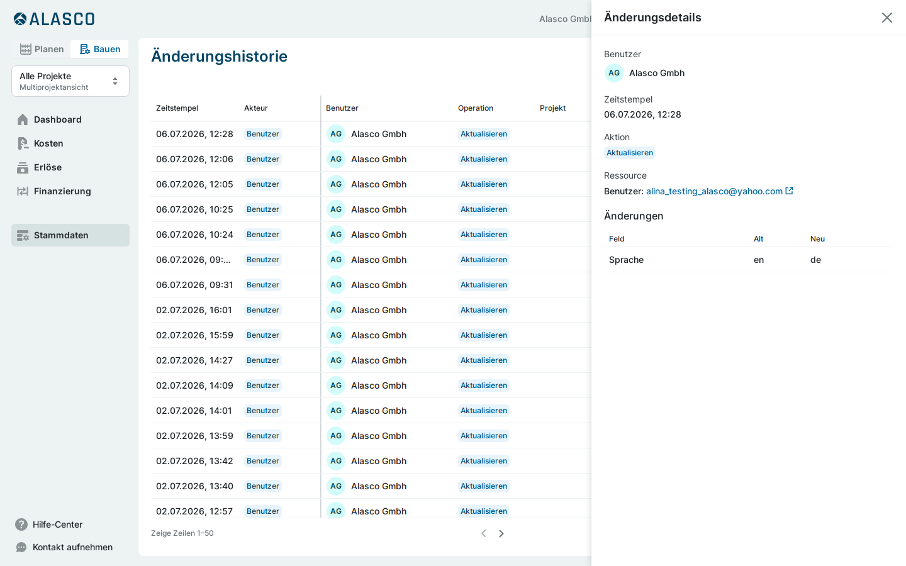Select the row stamped 06.07.2026, 09:31

coord(371,285)
